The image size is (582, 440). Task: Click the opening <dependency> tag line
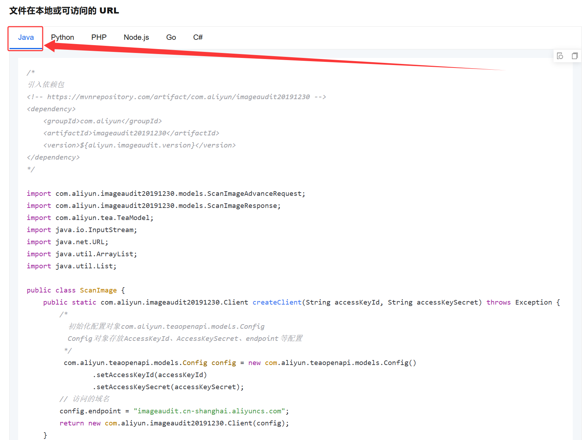click(51, 109)
